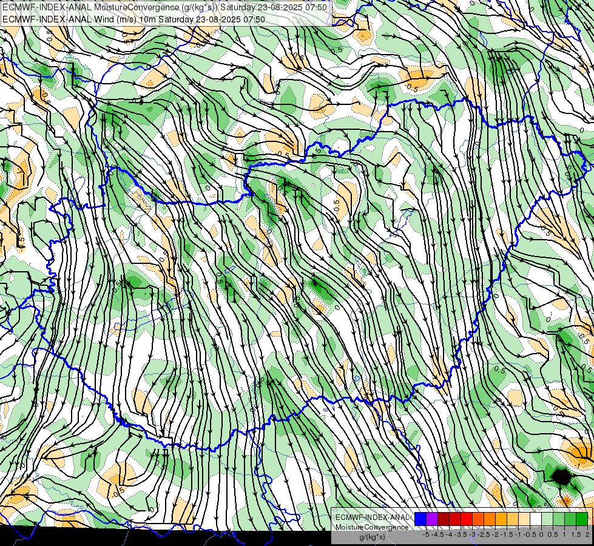The image size is (594, 546).
Task: Click the legend label ECMWF-INDEX-ANAL
Action: [372, 517]
